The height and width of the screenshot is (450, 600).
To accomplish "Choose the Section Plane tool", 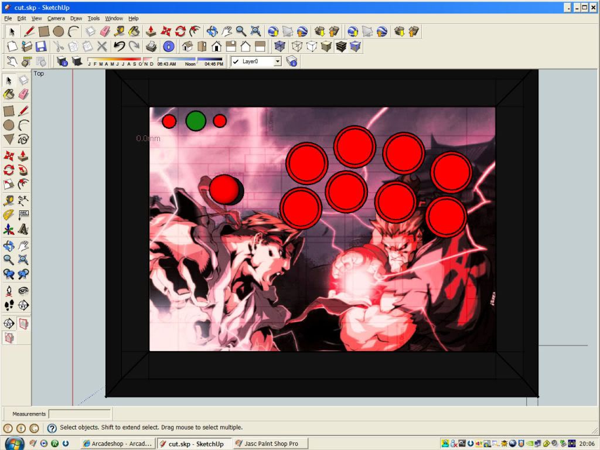I will (23, 305).
